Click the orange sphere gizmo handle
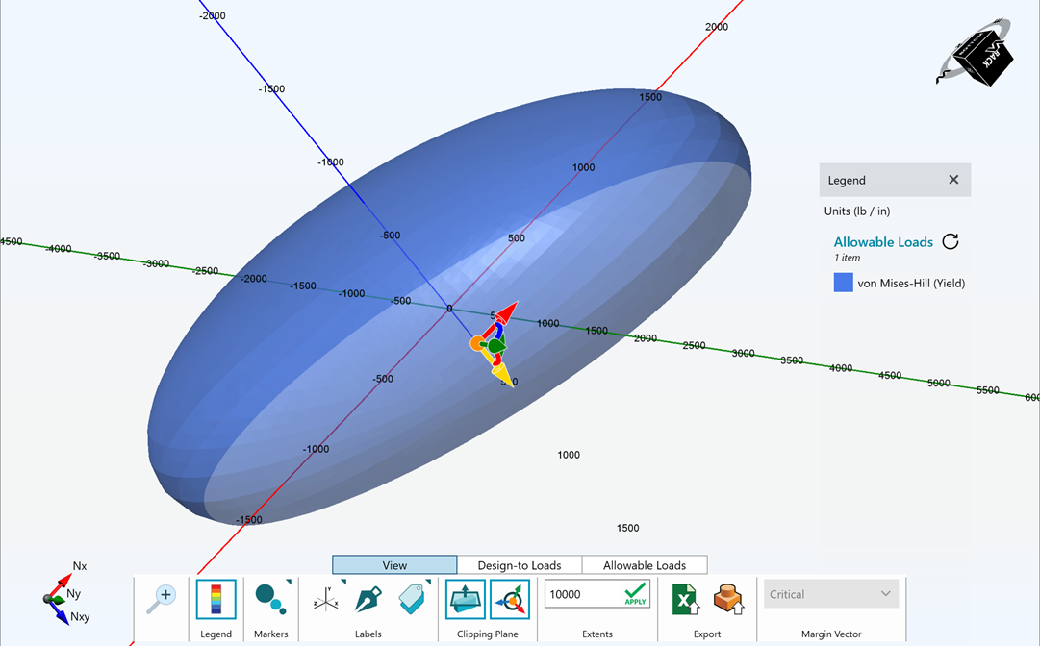This screenshot has height=646, width=1040. [x=477, y=343]
